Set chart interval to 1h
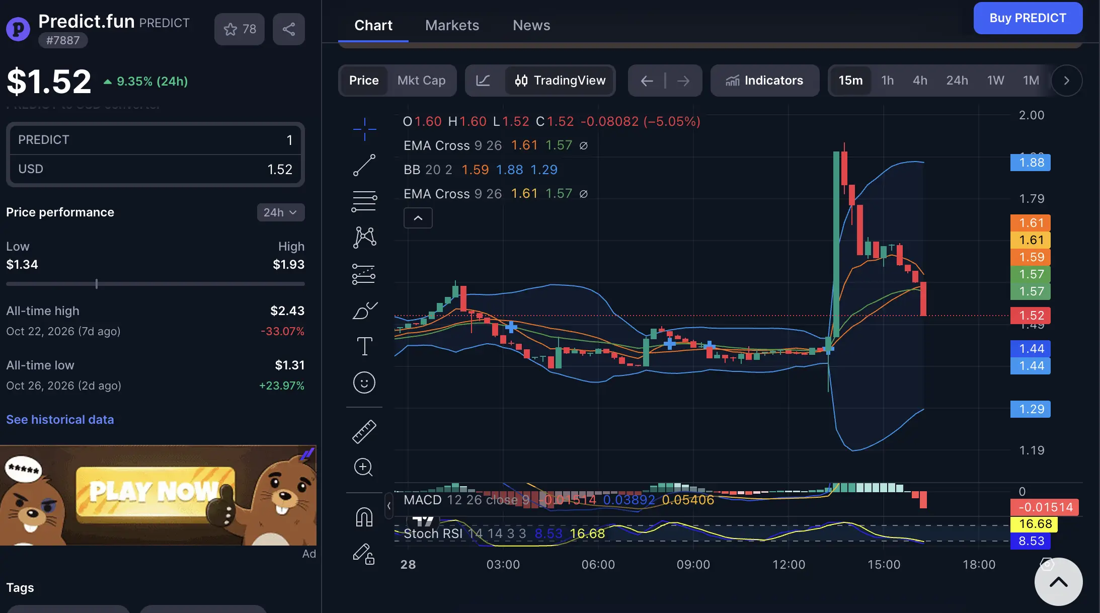1100x613 pixels. (x=888, y=81)
